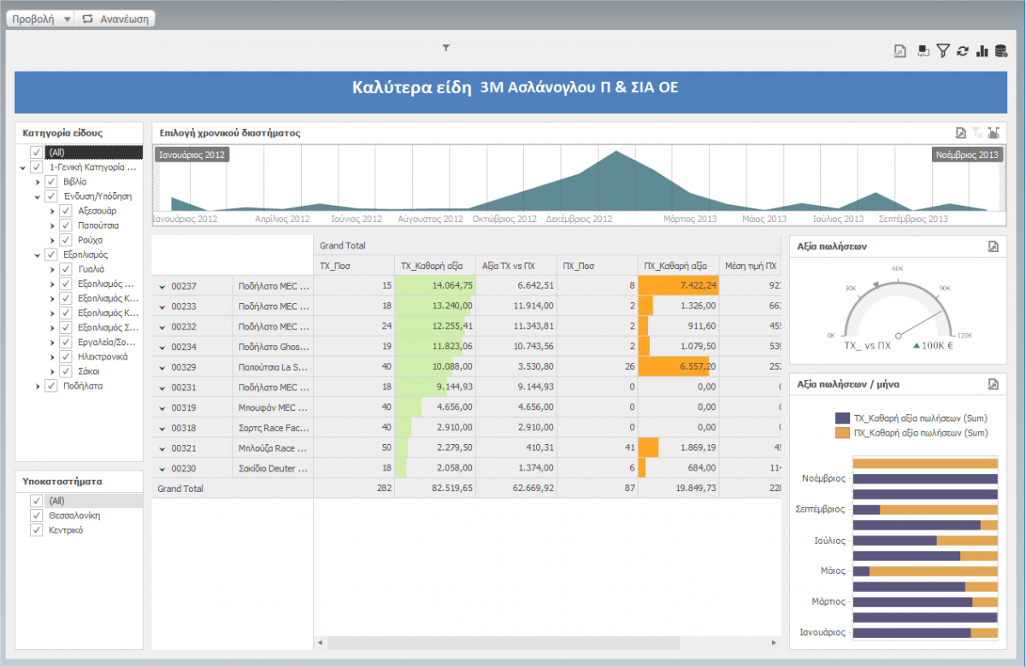Toggle the Αξεσουάρ checkbox
This screenshot has width=1026, height=667.
(65, 211)
